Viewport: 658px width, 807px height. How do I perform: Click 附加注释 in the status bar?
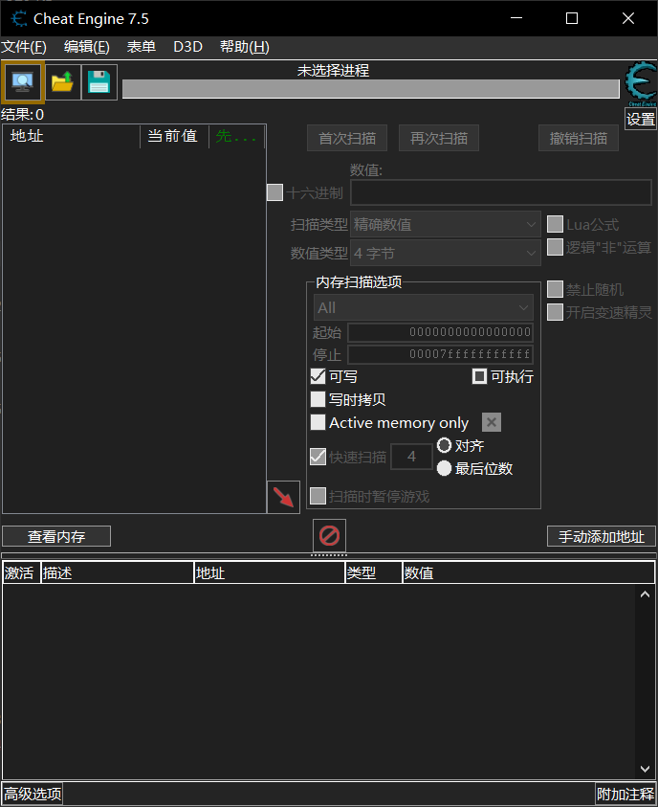625,794
